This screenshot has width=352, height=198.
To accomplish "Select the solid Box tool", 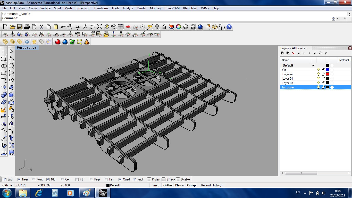I will coord(11,95).
